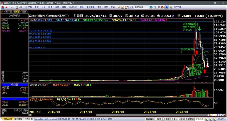The image size is (227, 121).
Task: Select the 海外精選 bottom tab
Action: pos(18,119)
